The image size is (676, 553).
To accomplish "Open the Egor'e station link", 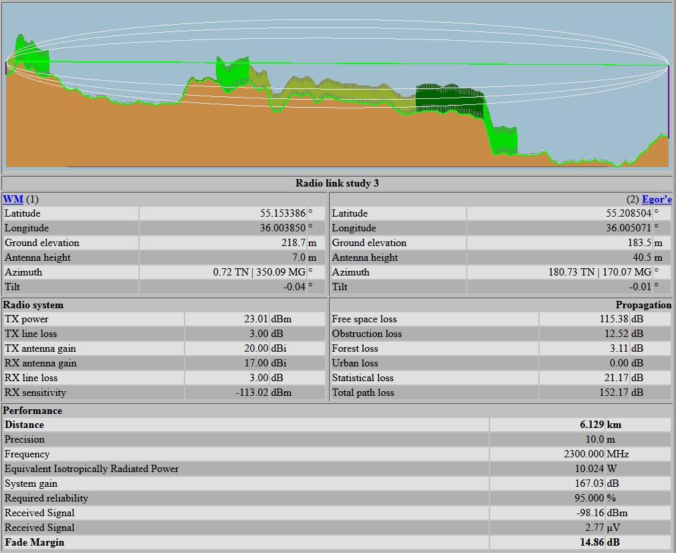I will point(656,199).
